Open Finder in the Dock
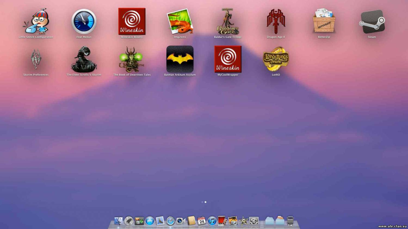The width and height of the screenshot is (408, 229). pos(118,221)
